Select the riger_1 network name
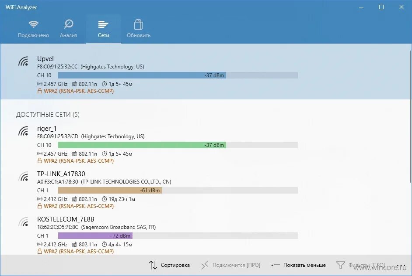 (x=47, y=129)
